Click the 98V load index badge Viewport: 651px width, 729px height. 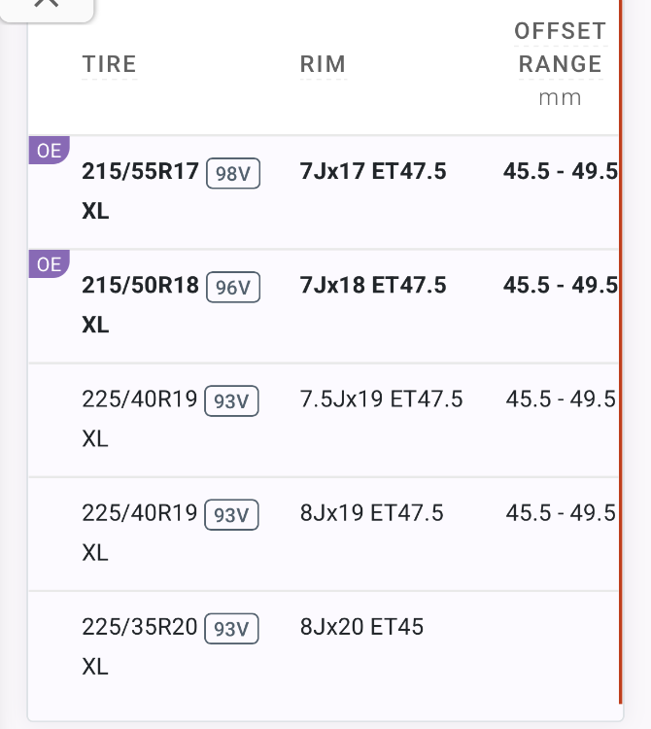[x=233, y=173]
